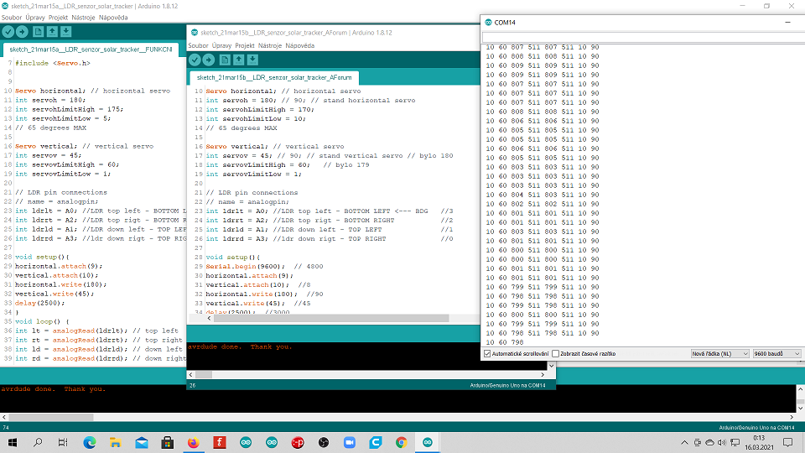This screenshot has width=805, height=453.
Task: Click the Windows Start button
Action: pos(12,442)
